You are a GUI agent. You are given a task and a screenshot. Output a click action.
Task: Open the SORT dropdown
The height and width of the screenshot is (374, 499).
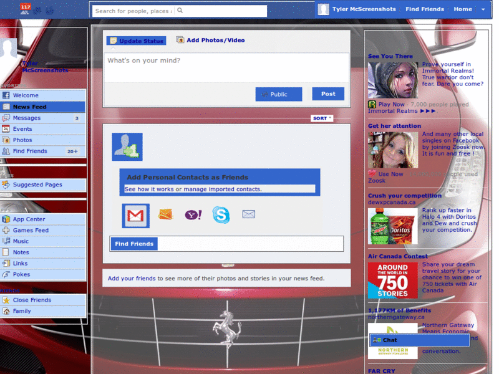coord(322,118)
